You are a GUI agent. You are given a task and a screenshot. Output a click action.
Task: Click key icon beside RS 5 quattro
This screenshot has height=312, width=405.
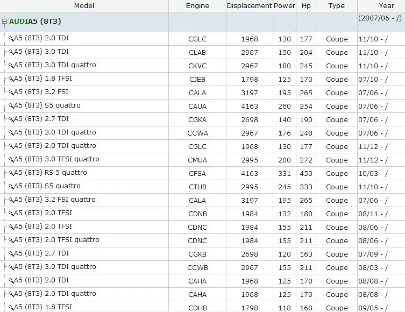[x=11, y=173]
